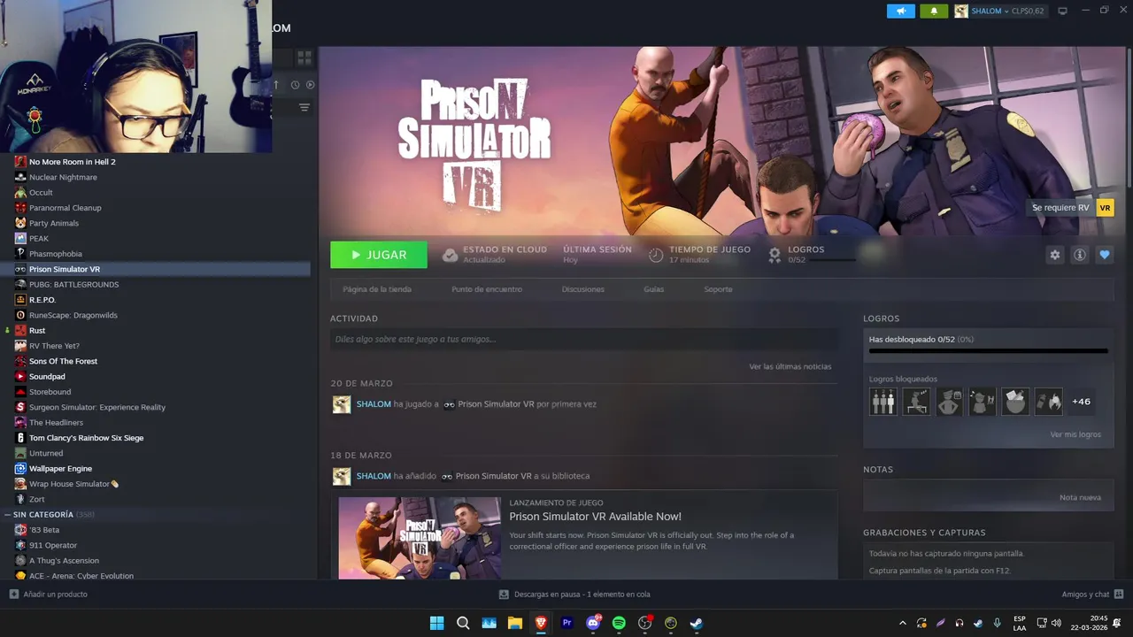The image size is (1133, 637).
Task: Open Discord from the taskbar
Action: pos(593,623)
